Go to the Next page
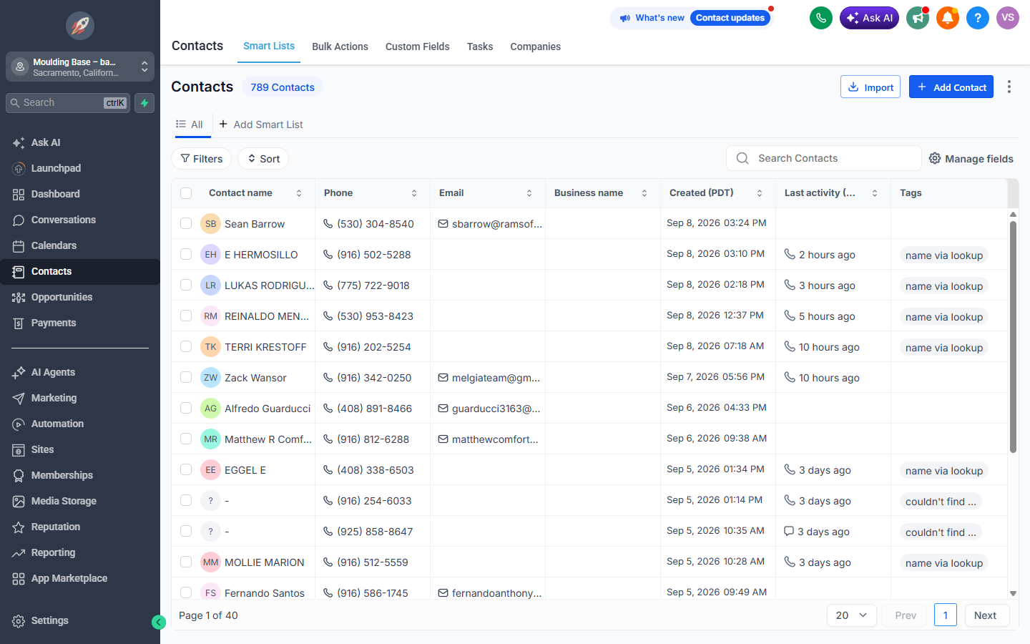Image resolution: width=1030 pixels, height=644 pixels. (x=987, y=615)
